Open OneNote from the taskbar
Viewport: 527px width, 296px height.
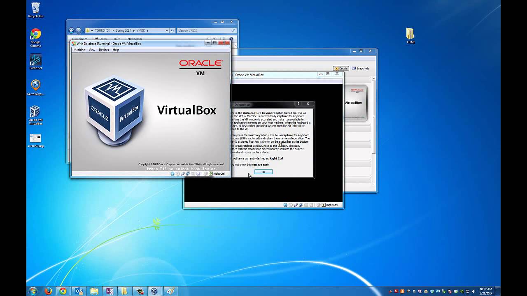point(110,291)
